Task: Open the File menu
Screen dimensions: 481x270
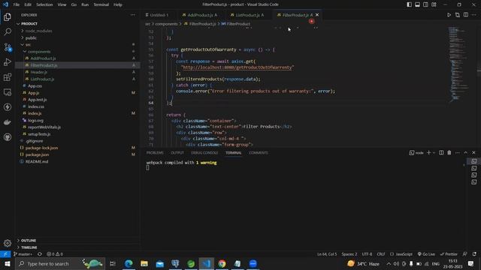Action: coord(17,4)
